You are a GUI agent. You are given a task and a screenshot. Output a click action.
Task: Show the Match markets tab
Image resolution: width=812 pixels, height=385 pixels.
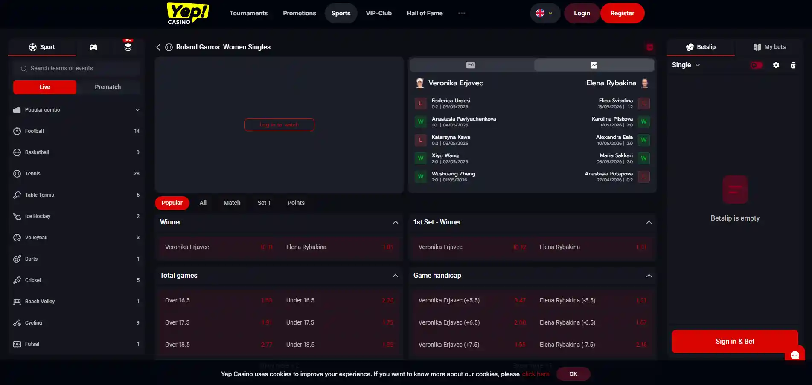(x=232, y=203)
